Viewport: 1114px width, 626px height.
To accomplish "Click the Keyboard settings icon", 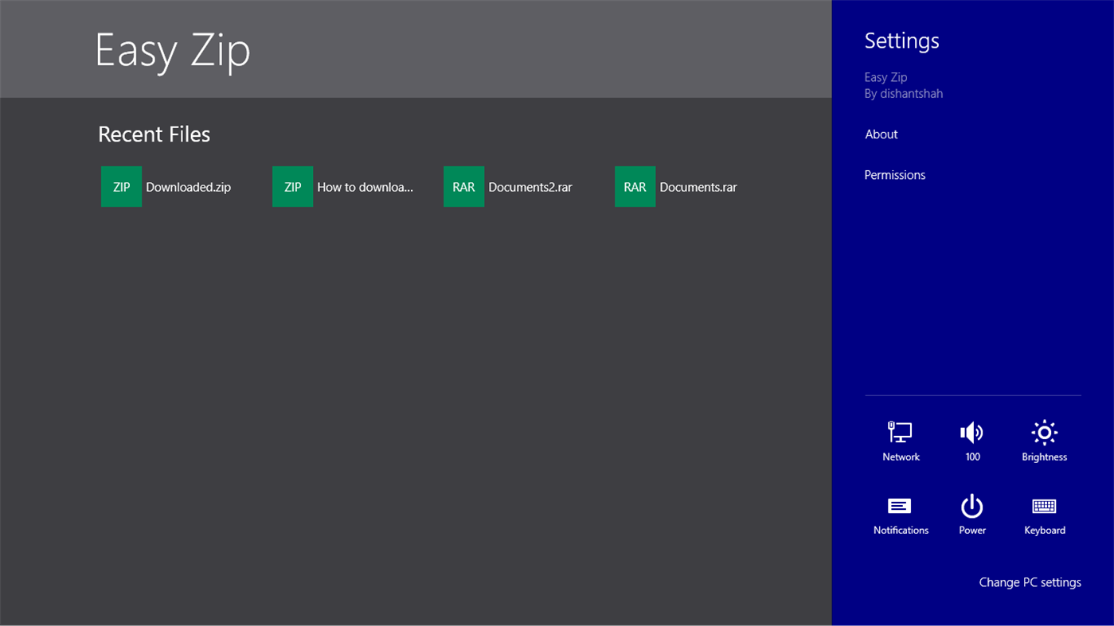I will tap(1044, 513).
